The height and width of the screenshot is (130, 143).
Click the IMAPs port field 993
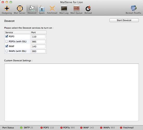[x=38, y=51]
